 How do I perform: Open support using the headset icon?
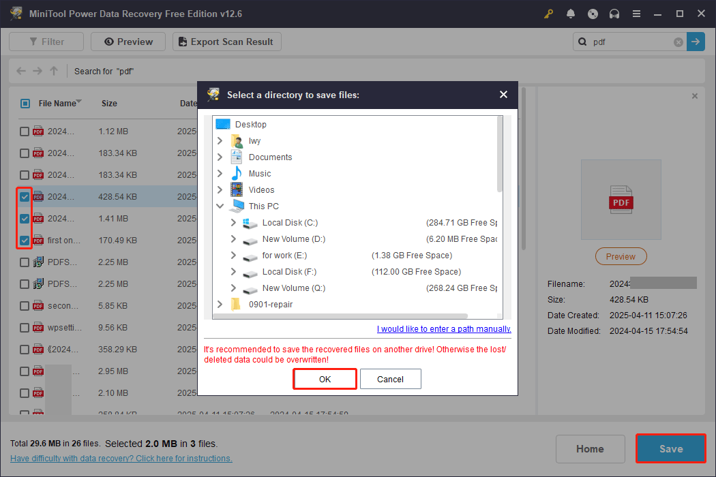pos(614,14)
